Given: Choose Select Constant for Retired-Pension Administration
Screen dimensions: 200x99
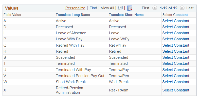Looking at the screenshot, I should (x=176, y=90).
